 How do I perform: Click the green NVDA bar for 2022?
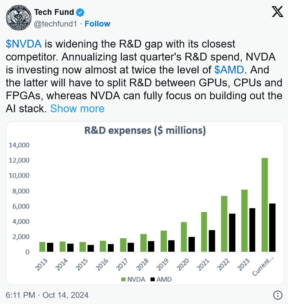tap(224, 224)
